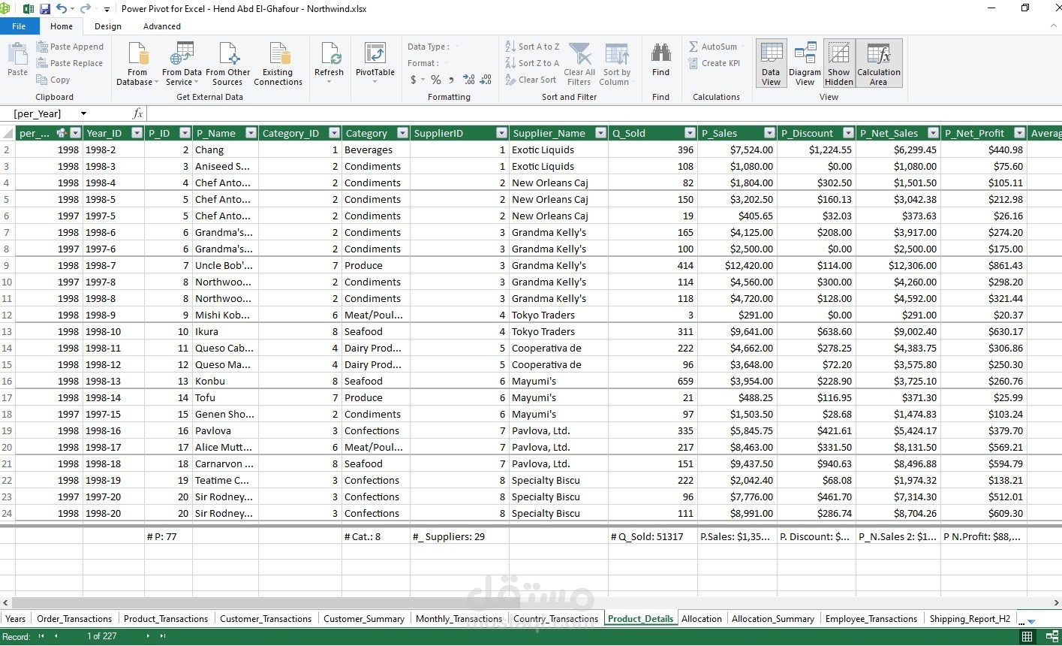
Task: Select the #_ Suppliers: 29 measure cell
Action: 459,537
